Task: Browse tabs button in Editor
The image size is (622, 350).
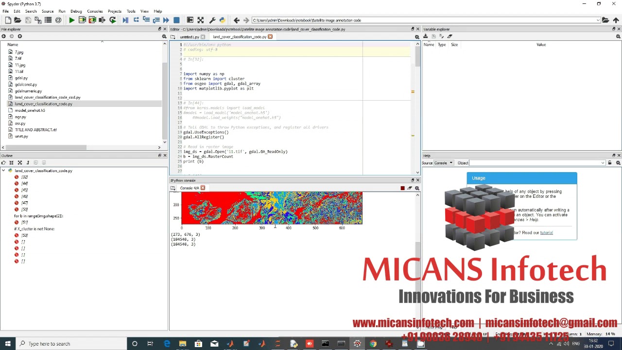Action: pyautogui.click(x=172, y=36)
